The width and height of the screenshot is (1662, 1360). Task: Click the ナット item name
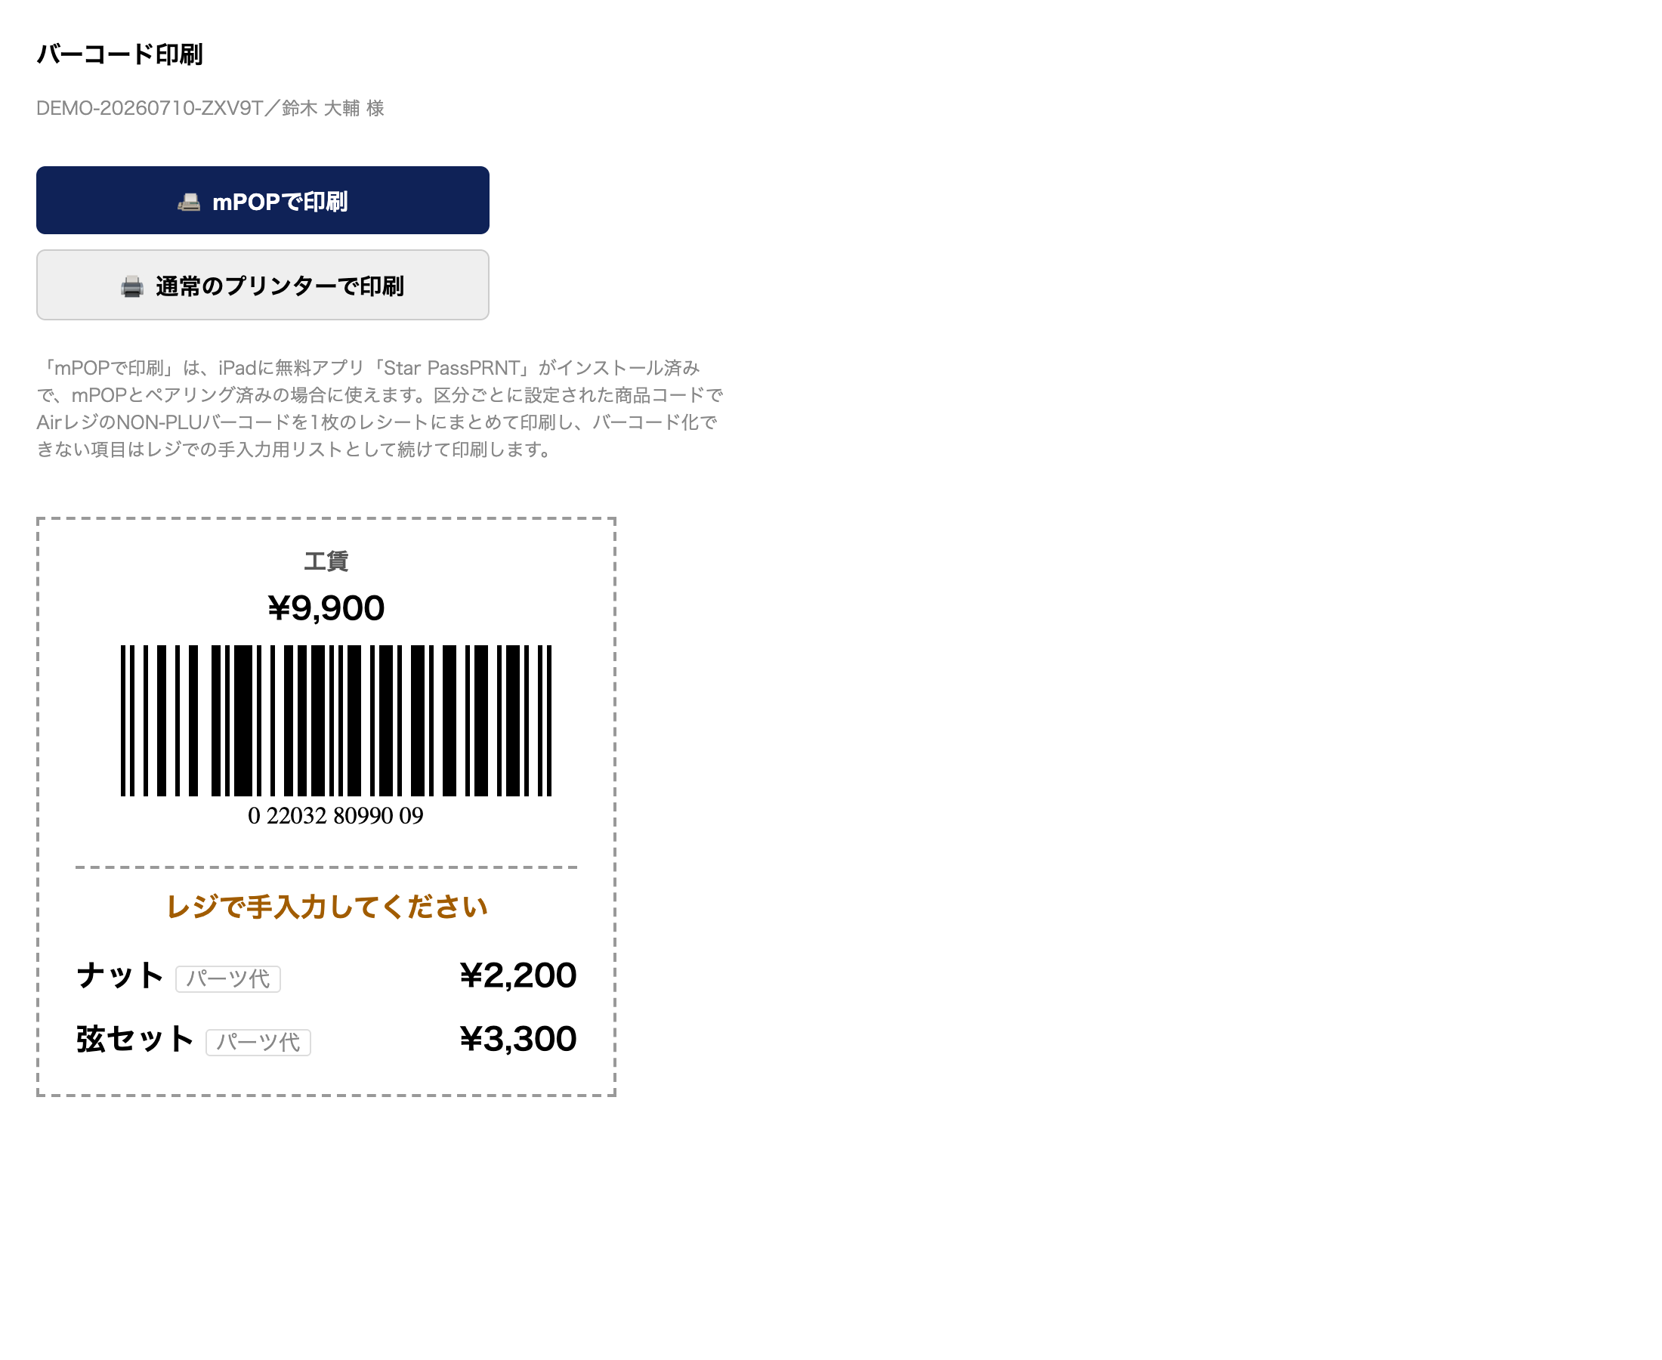[x=120, y=975]
